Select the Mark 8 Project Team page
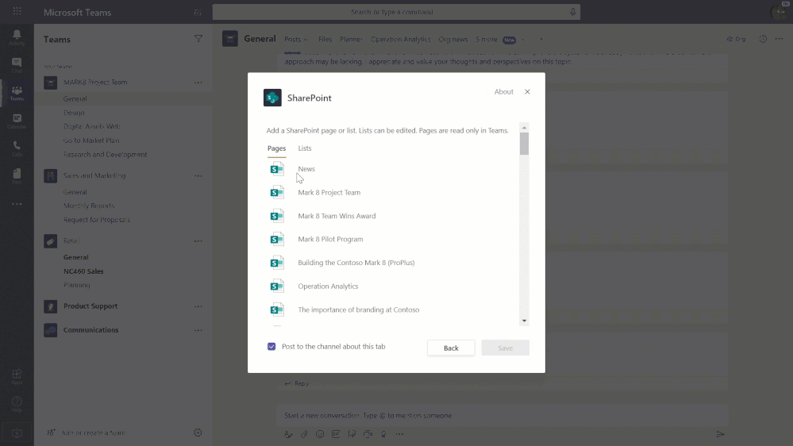 (329, 192)
